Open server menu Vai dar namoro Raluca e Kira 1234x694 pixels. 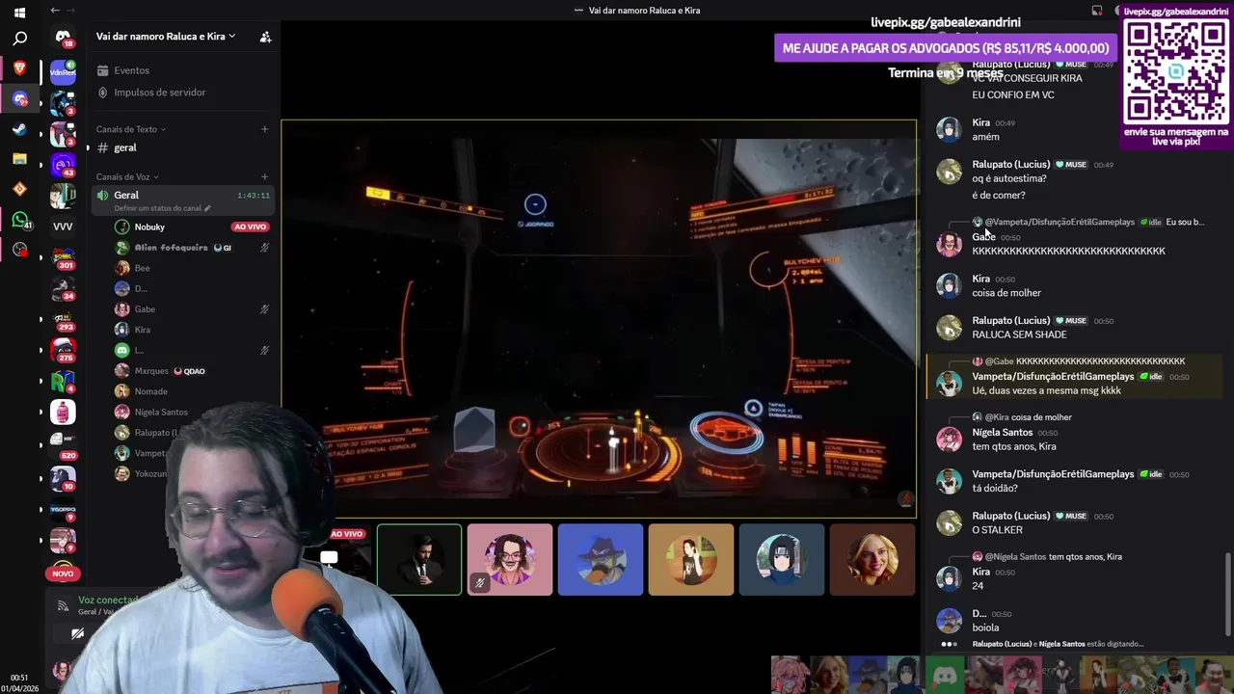166,37
